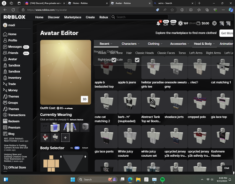Toggle the 3D avatar view button
Screen dimensions: 235x184
(x=84, y=99)
